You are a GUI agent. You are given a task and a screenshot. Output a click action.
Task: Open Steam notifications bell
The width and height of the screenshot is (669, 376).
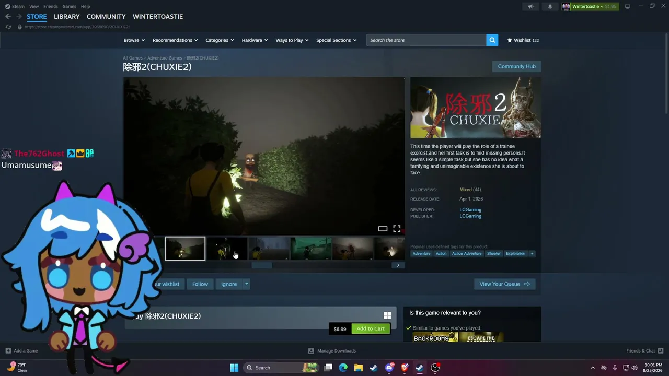point(550,6)
